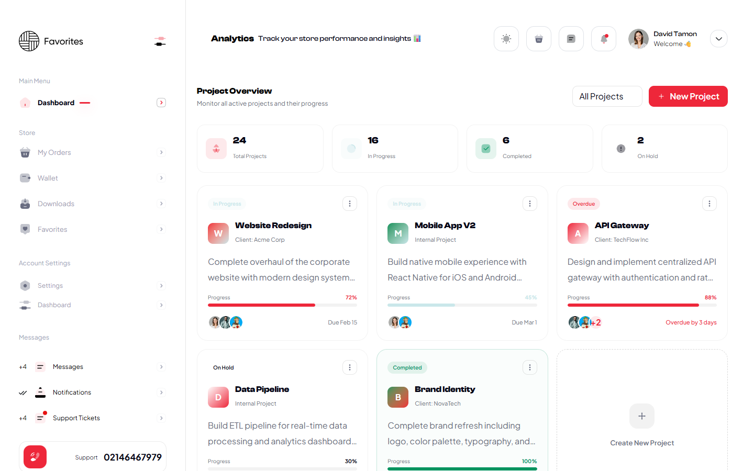
Task: Click the theme brightness icon in the header
Action: [x=506, y=38]
